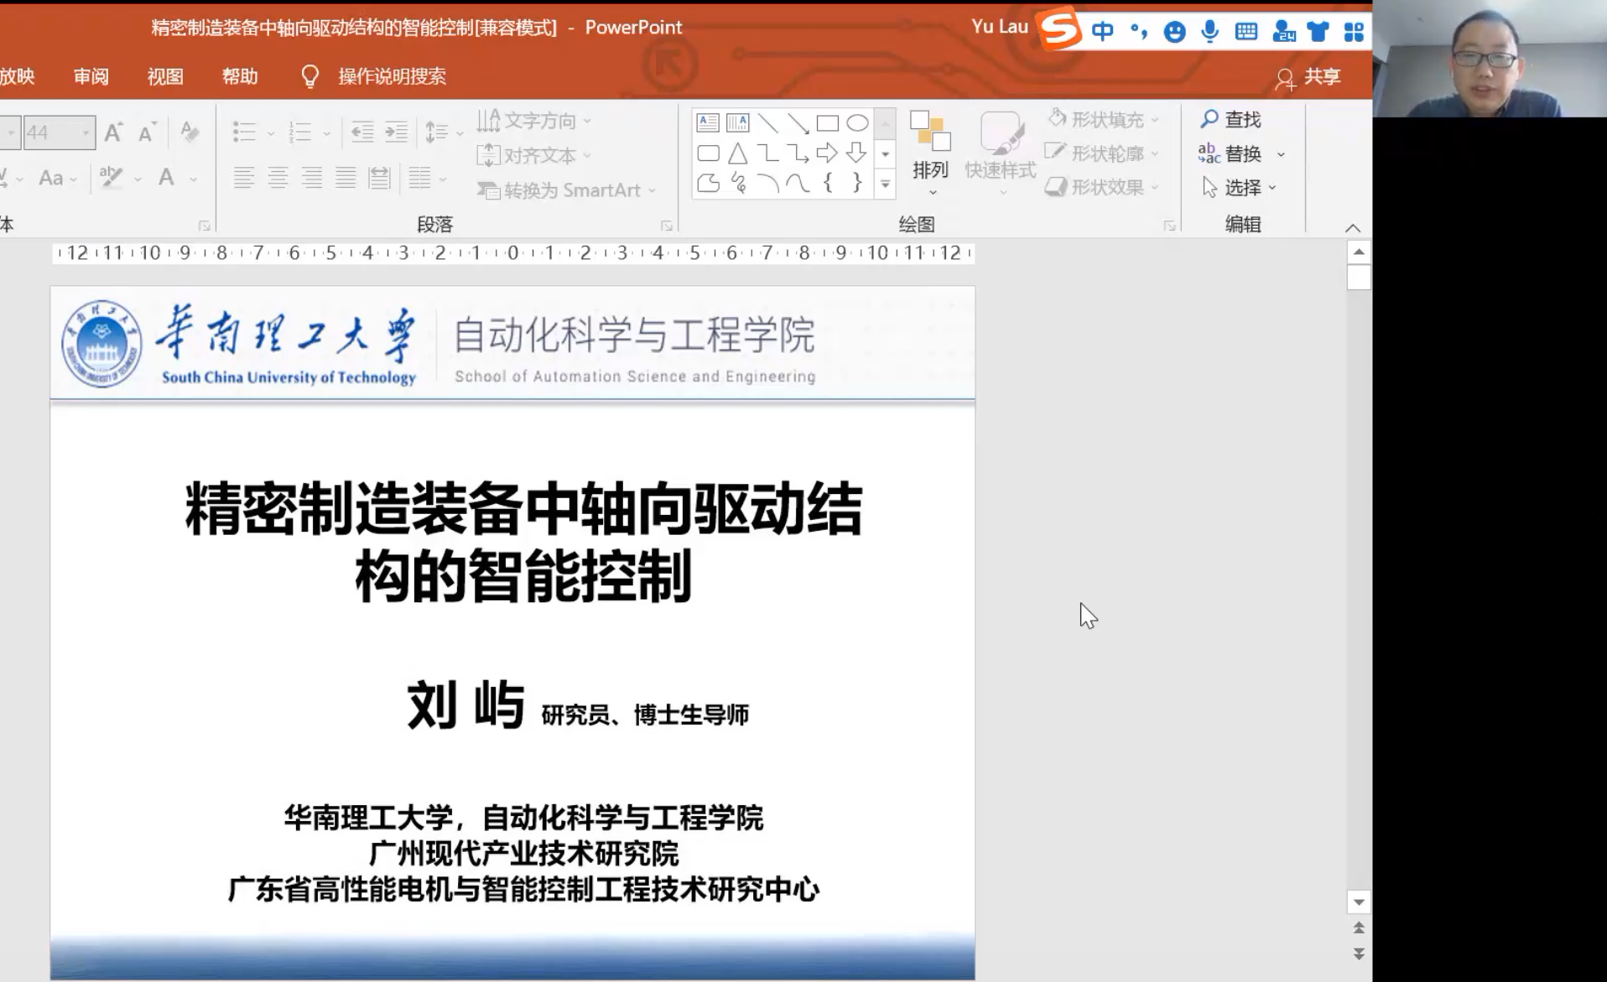The image size is (1607, 982).
Task: Pick the oval shape from the gallery
Action: coord(857,123)
